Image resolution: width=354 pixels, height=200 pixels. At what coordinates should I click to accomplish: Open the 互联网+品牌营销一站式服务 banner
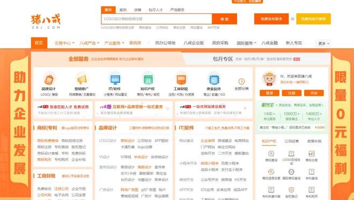pos(134,110)
